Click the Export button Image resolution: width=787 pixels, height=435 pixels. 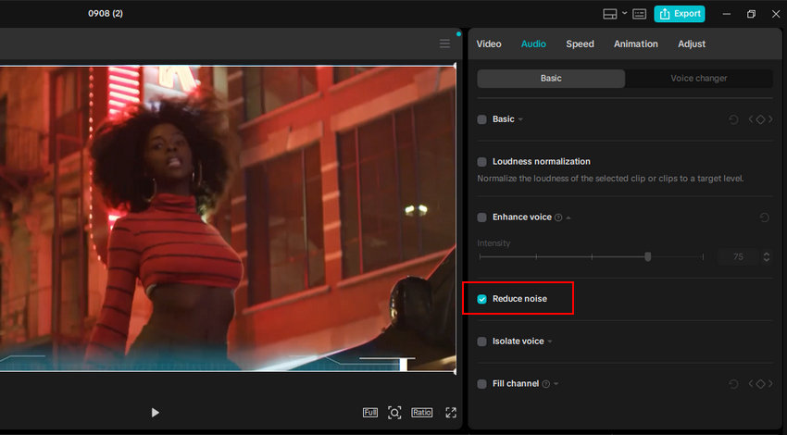679,14
